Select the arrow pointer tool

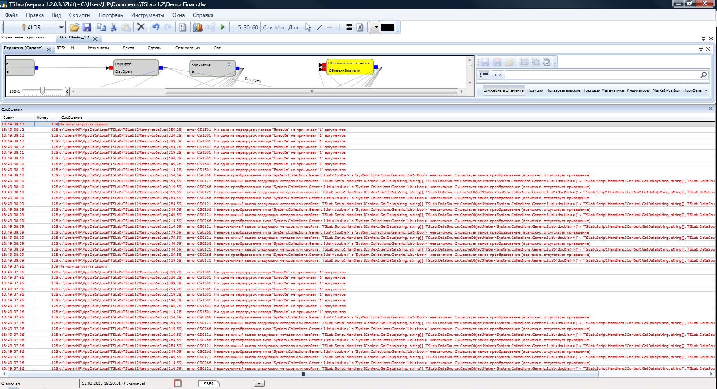pyautogui.click(x=308, y=27)
